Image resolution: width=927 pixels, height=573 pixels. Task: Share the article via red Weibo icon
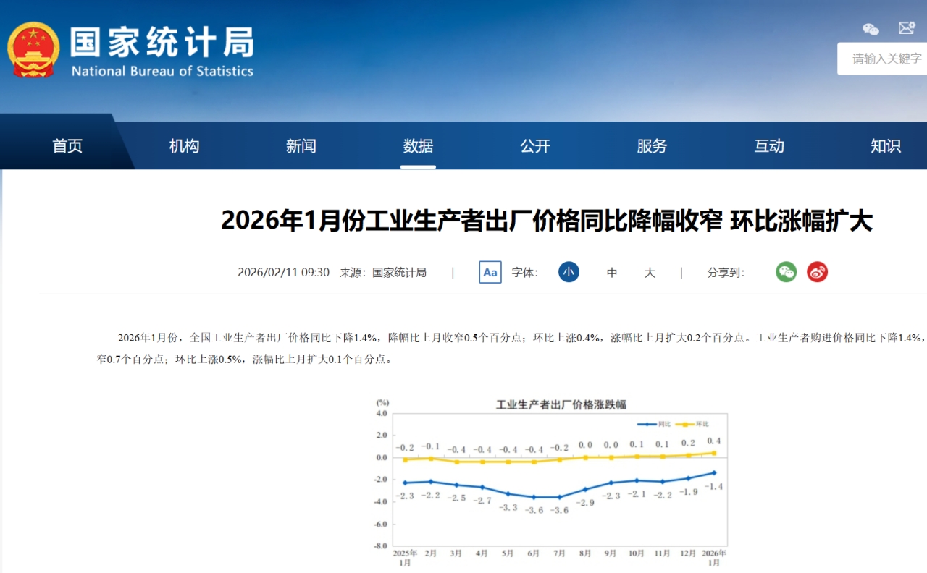(x=817, y=272)
